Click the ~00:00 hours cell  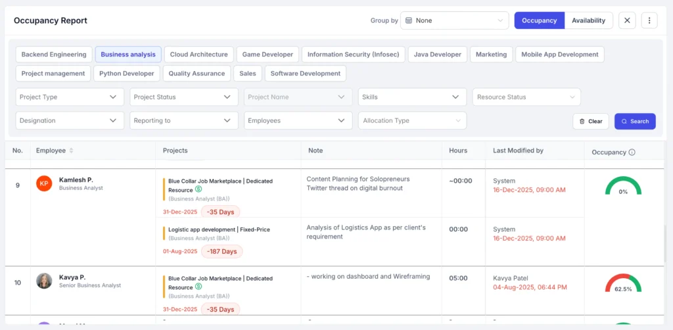[461, 181]
